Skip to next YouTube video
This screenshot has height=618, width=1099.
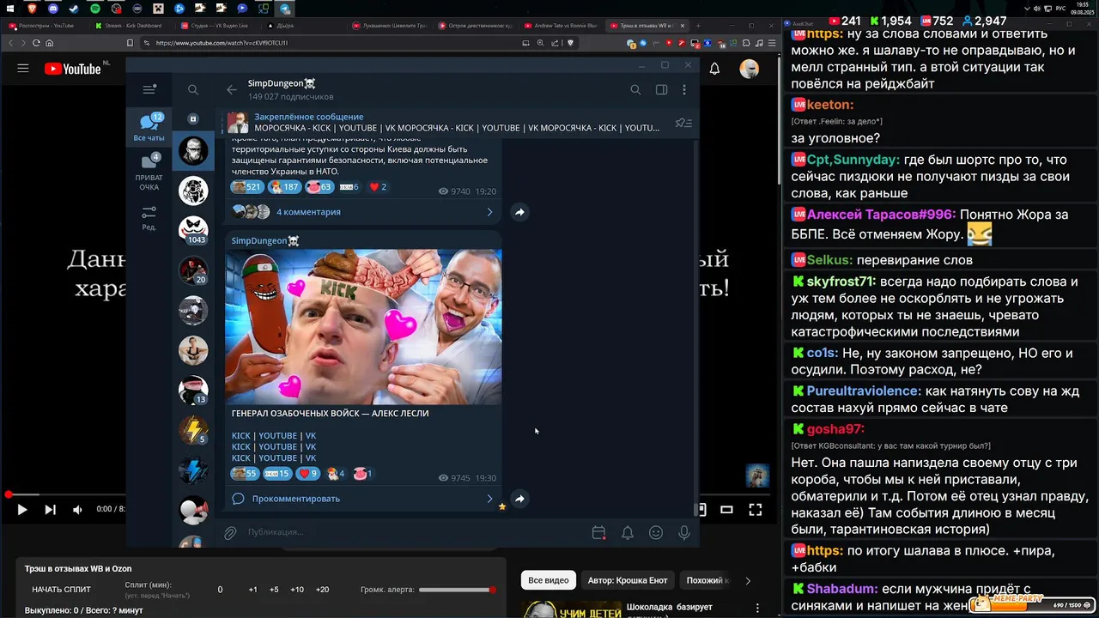click(50, 510)
